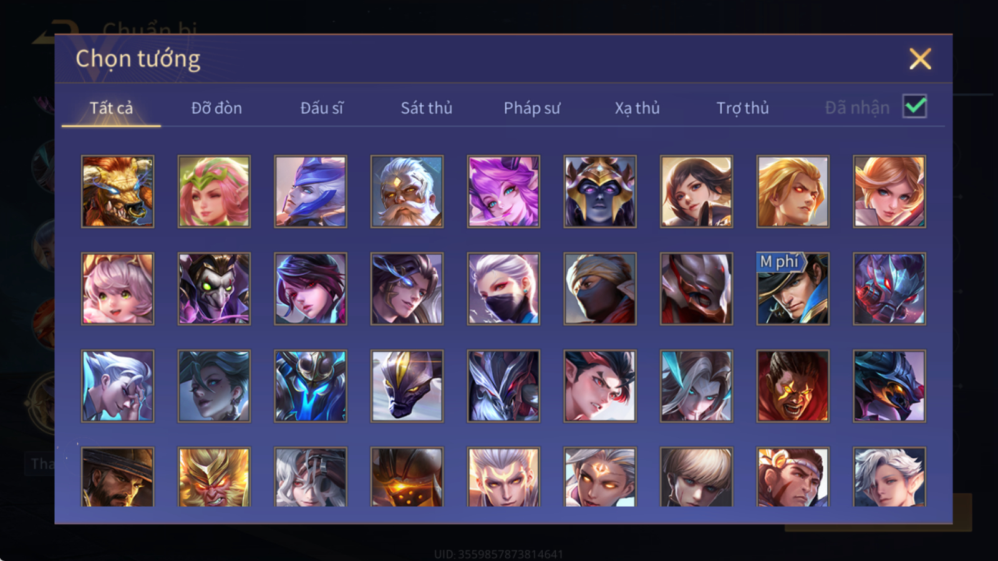Viewport: 998px width, 561px height.
Task: Open the Đấu sĩ tab
Action: pyautogui.click(x=322, y=108)
